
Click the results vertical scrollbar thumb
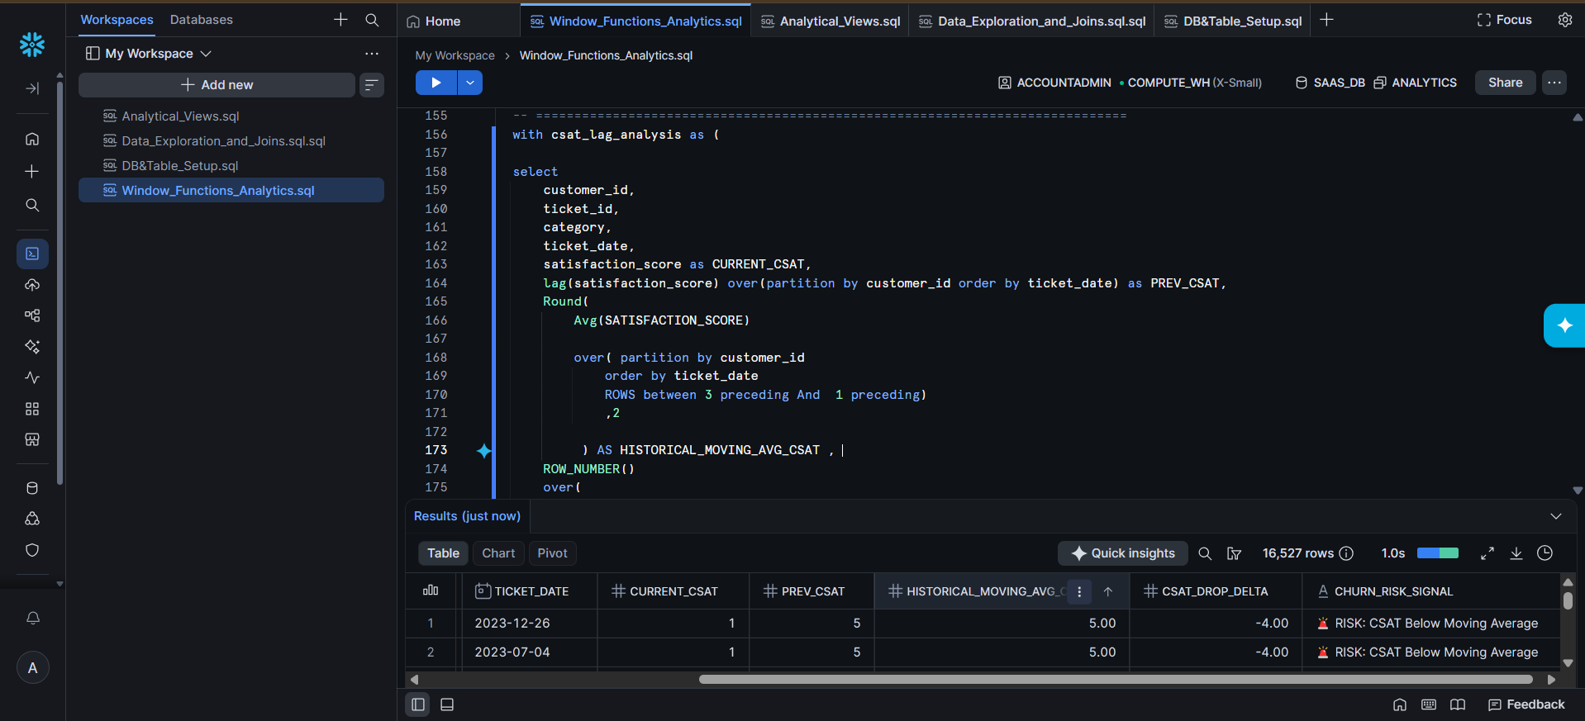[1568, 601]
